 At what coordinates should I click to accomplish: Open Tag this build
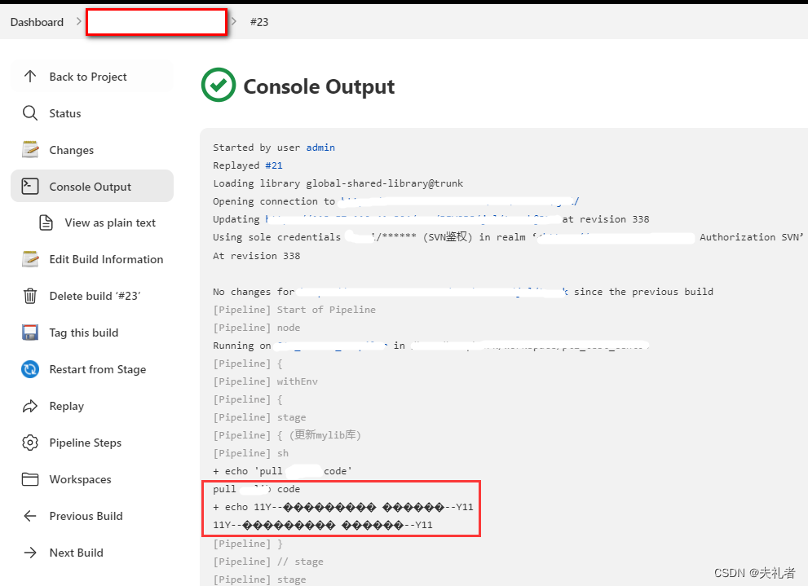point(91,333)
